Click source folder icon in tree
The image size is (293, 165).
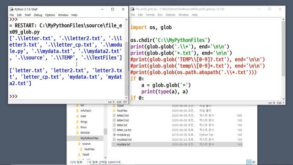click(x=79, y=143)
